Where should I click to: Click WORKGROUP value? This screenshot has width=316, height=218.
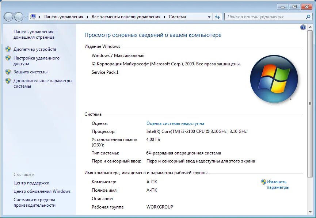click(x=160, y=207)
